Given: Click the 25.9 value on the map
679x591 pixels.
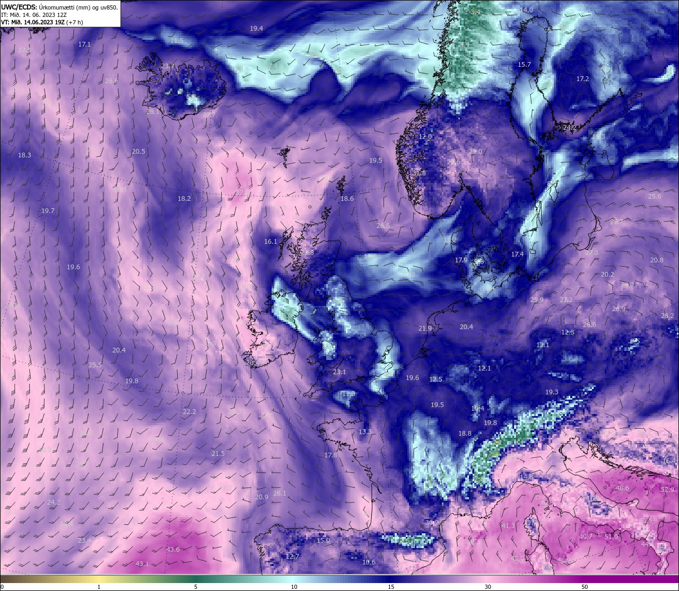Looking at the screenshot, I should click(x=537, y=300).
